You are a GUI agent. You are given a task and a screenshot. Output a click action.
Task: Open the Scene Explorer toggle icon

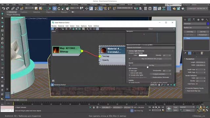[146, 9]
